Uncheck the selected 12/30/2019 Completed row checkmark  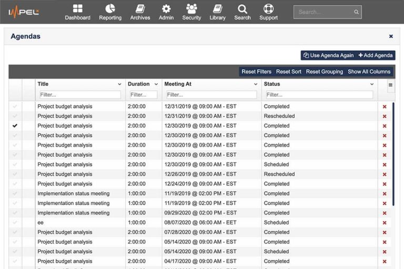click(15, 126)
